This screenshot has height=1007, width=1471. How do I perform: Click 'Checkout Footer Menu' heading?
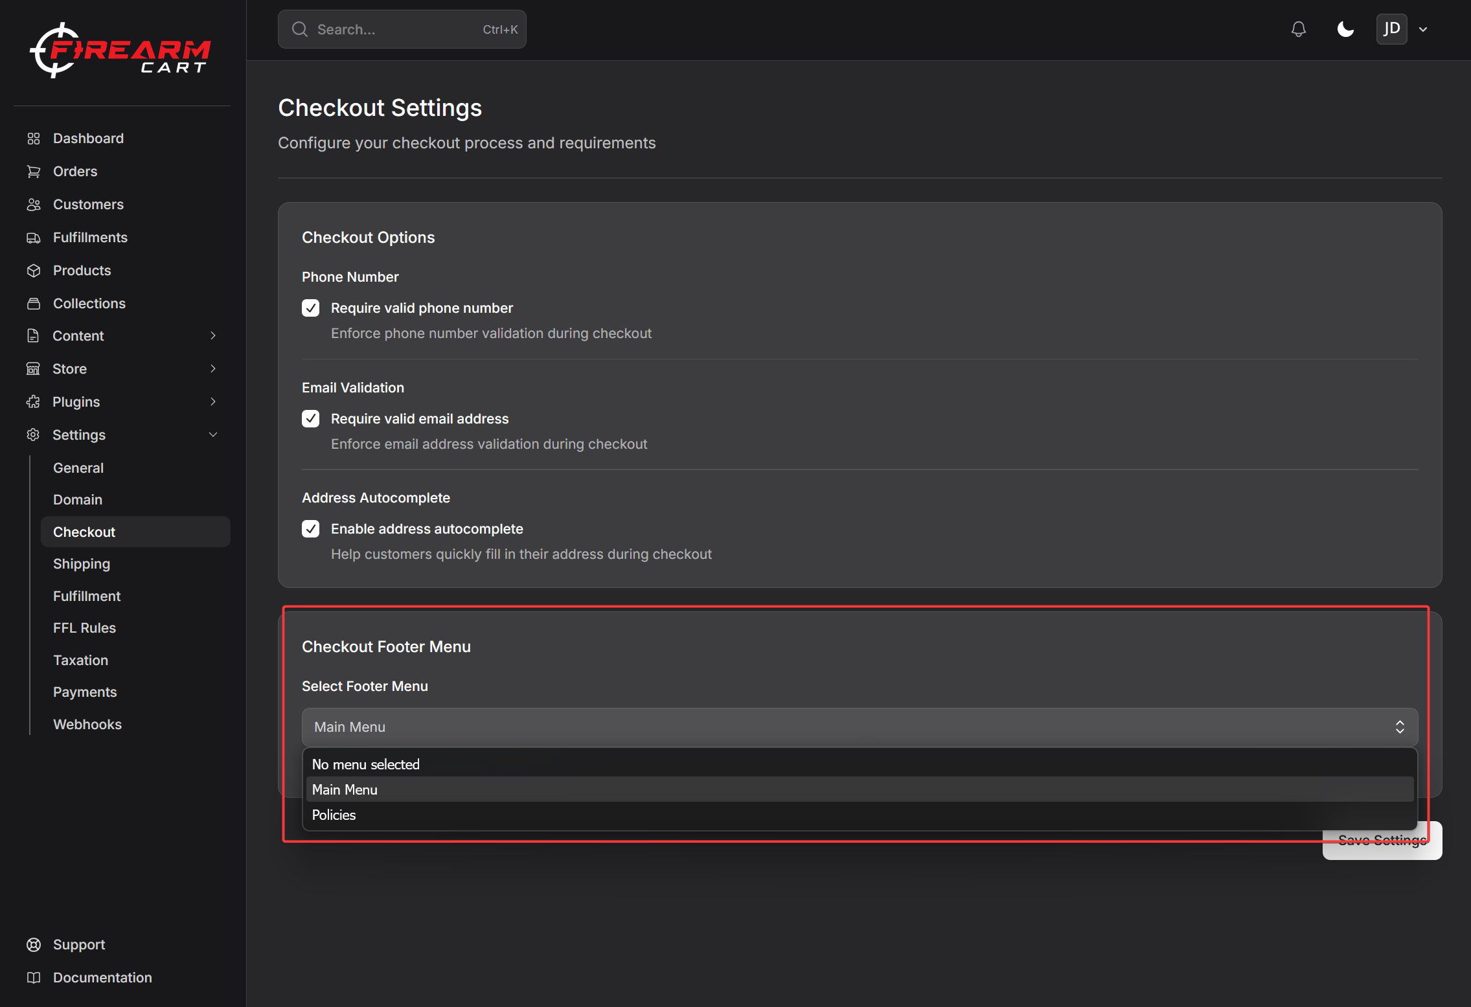click(386, 647)
